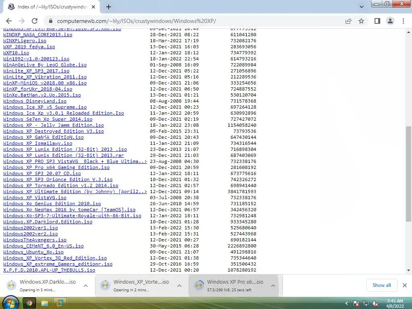
Task: Close the downloads shelf
Action: (x=405, y=285)
